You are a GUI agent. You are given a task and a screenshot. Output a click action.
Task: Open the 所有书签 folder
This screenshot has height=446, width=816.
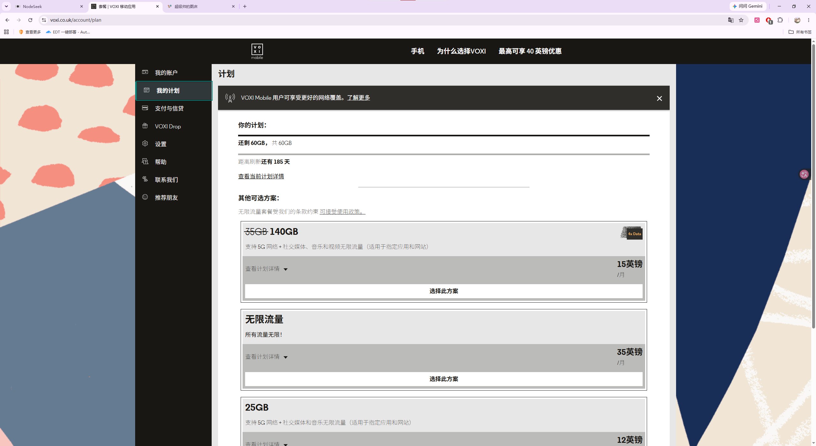click(800, 32)
